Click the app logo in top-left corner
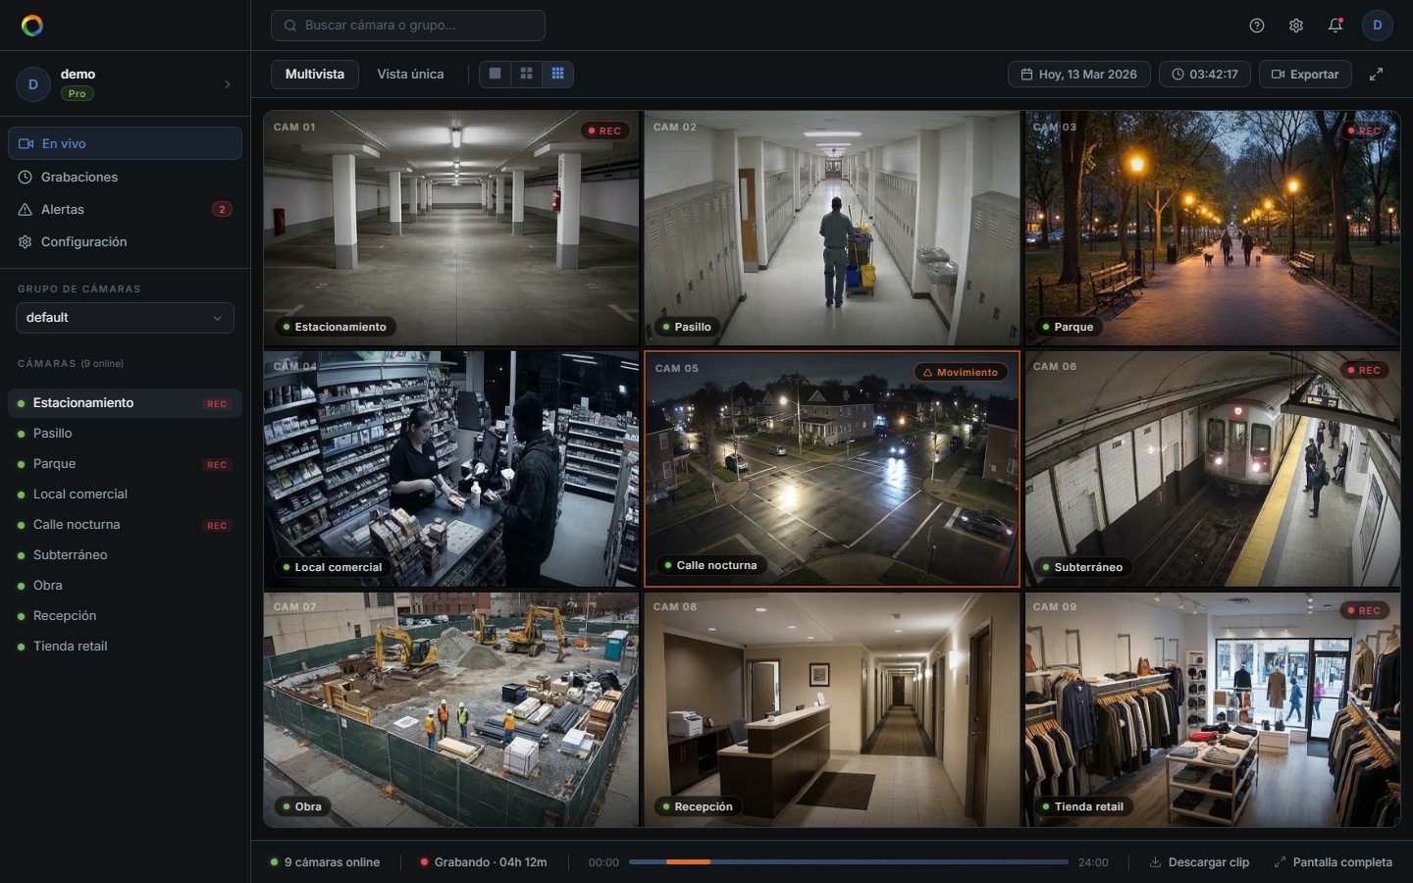This screenshot has width=1413, height=883. [32, 26]
